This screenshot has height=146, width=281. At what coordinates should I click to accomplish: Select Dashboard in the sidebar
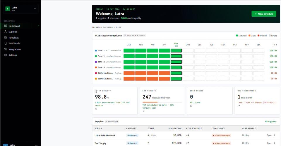(x=20, y=26)
